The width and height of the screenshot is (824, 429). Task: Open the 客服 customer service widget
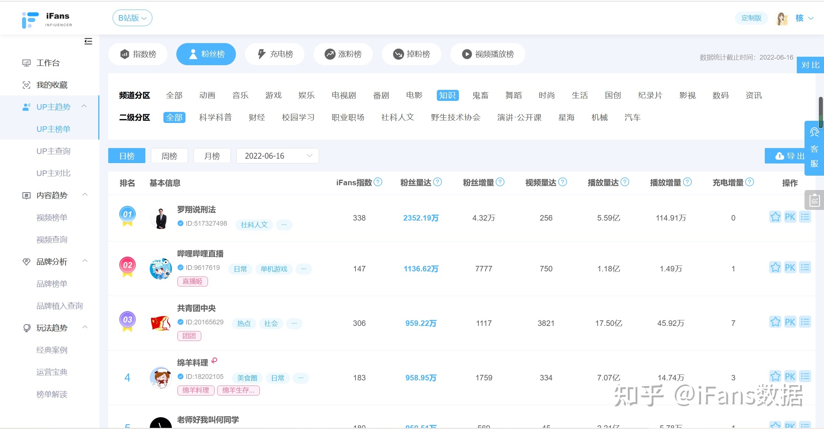tap(814, 148)
